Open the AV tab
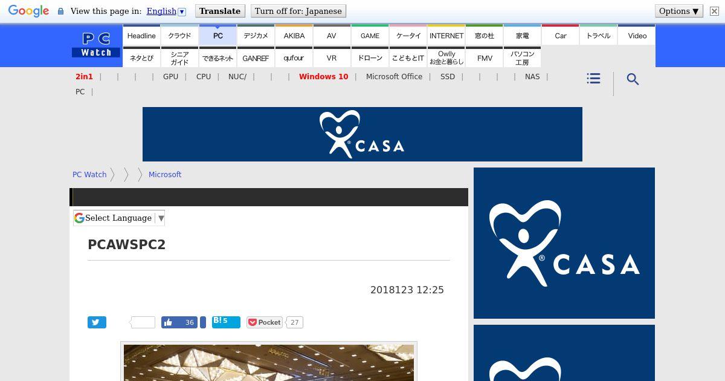The height and width of the screenshot is (381, 725). coord(332,36)
